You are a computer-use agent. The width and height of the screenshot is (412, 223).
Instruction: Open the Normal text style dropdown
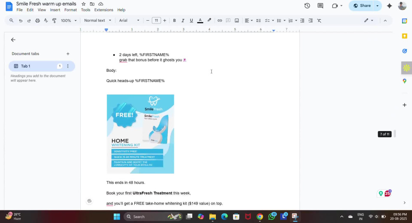tap(98, 21)
